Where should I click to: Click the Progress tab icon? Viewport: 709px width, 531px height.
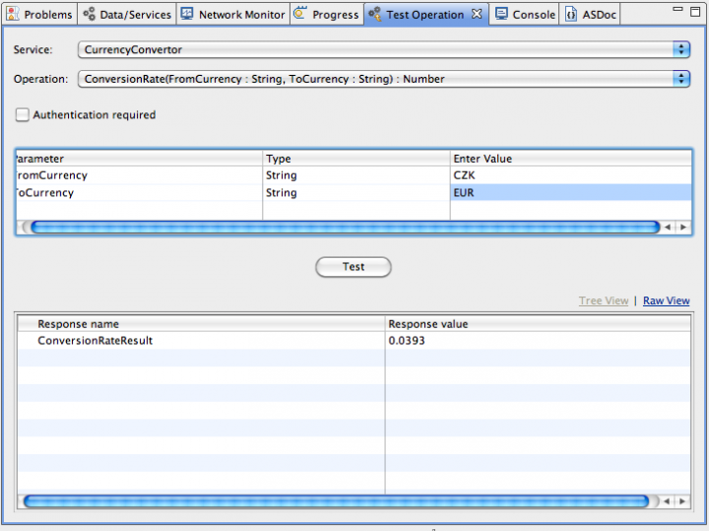(299, 14)
